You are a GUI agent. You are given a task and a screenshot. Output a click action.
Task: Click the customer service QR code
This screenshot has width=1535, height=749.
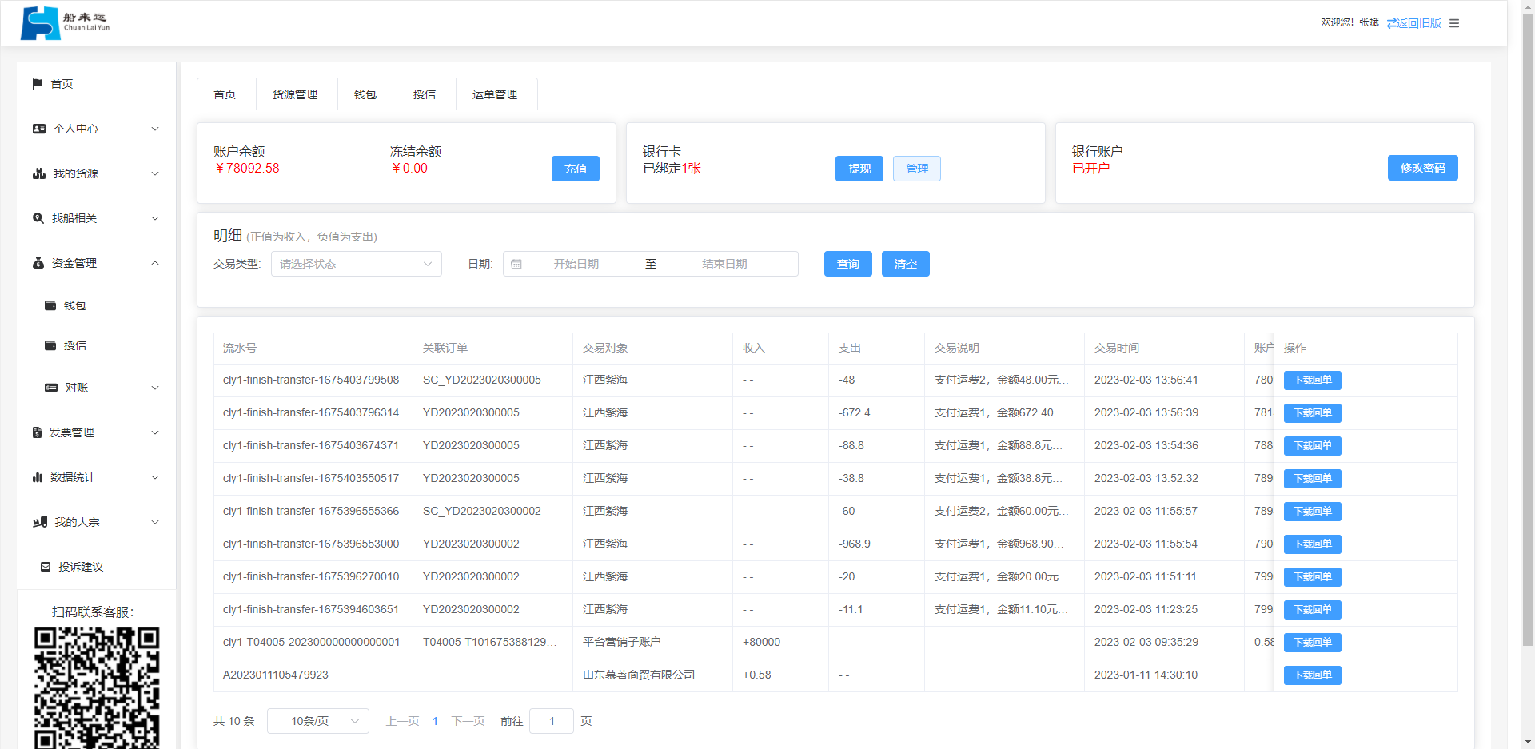(97, 687)
